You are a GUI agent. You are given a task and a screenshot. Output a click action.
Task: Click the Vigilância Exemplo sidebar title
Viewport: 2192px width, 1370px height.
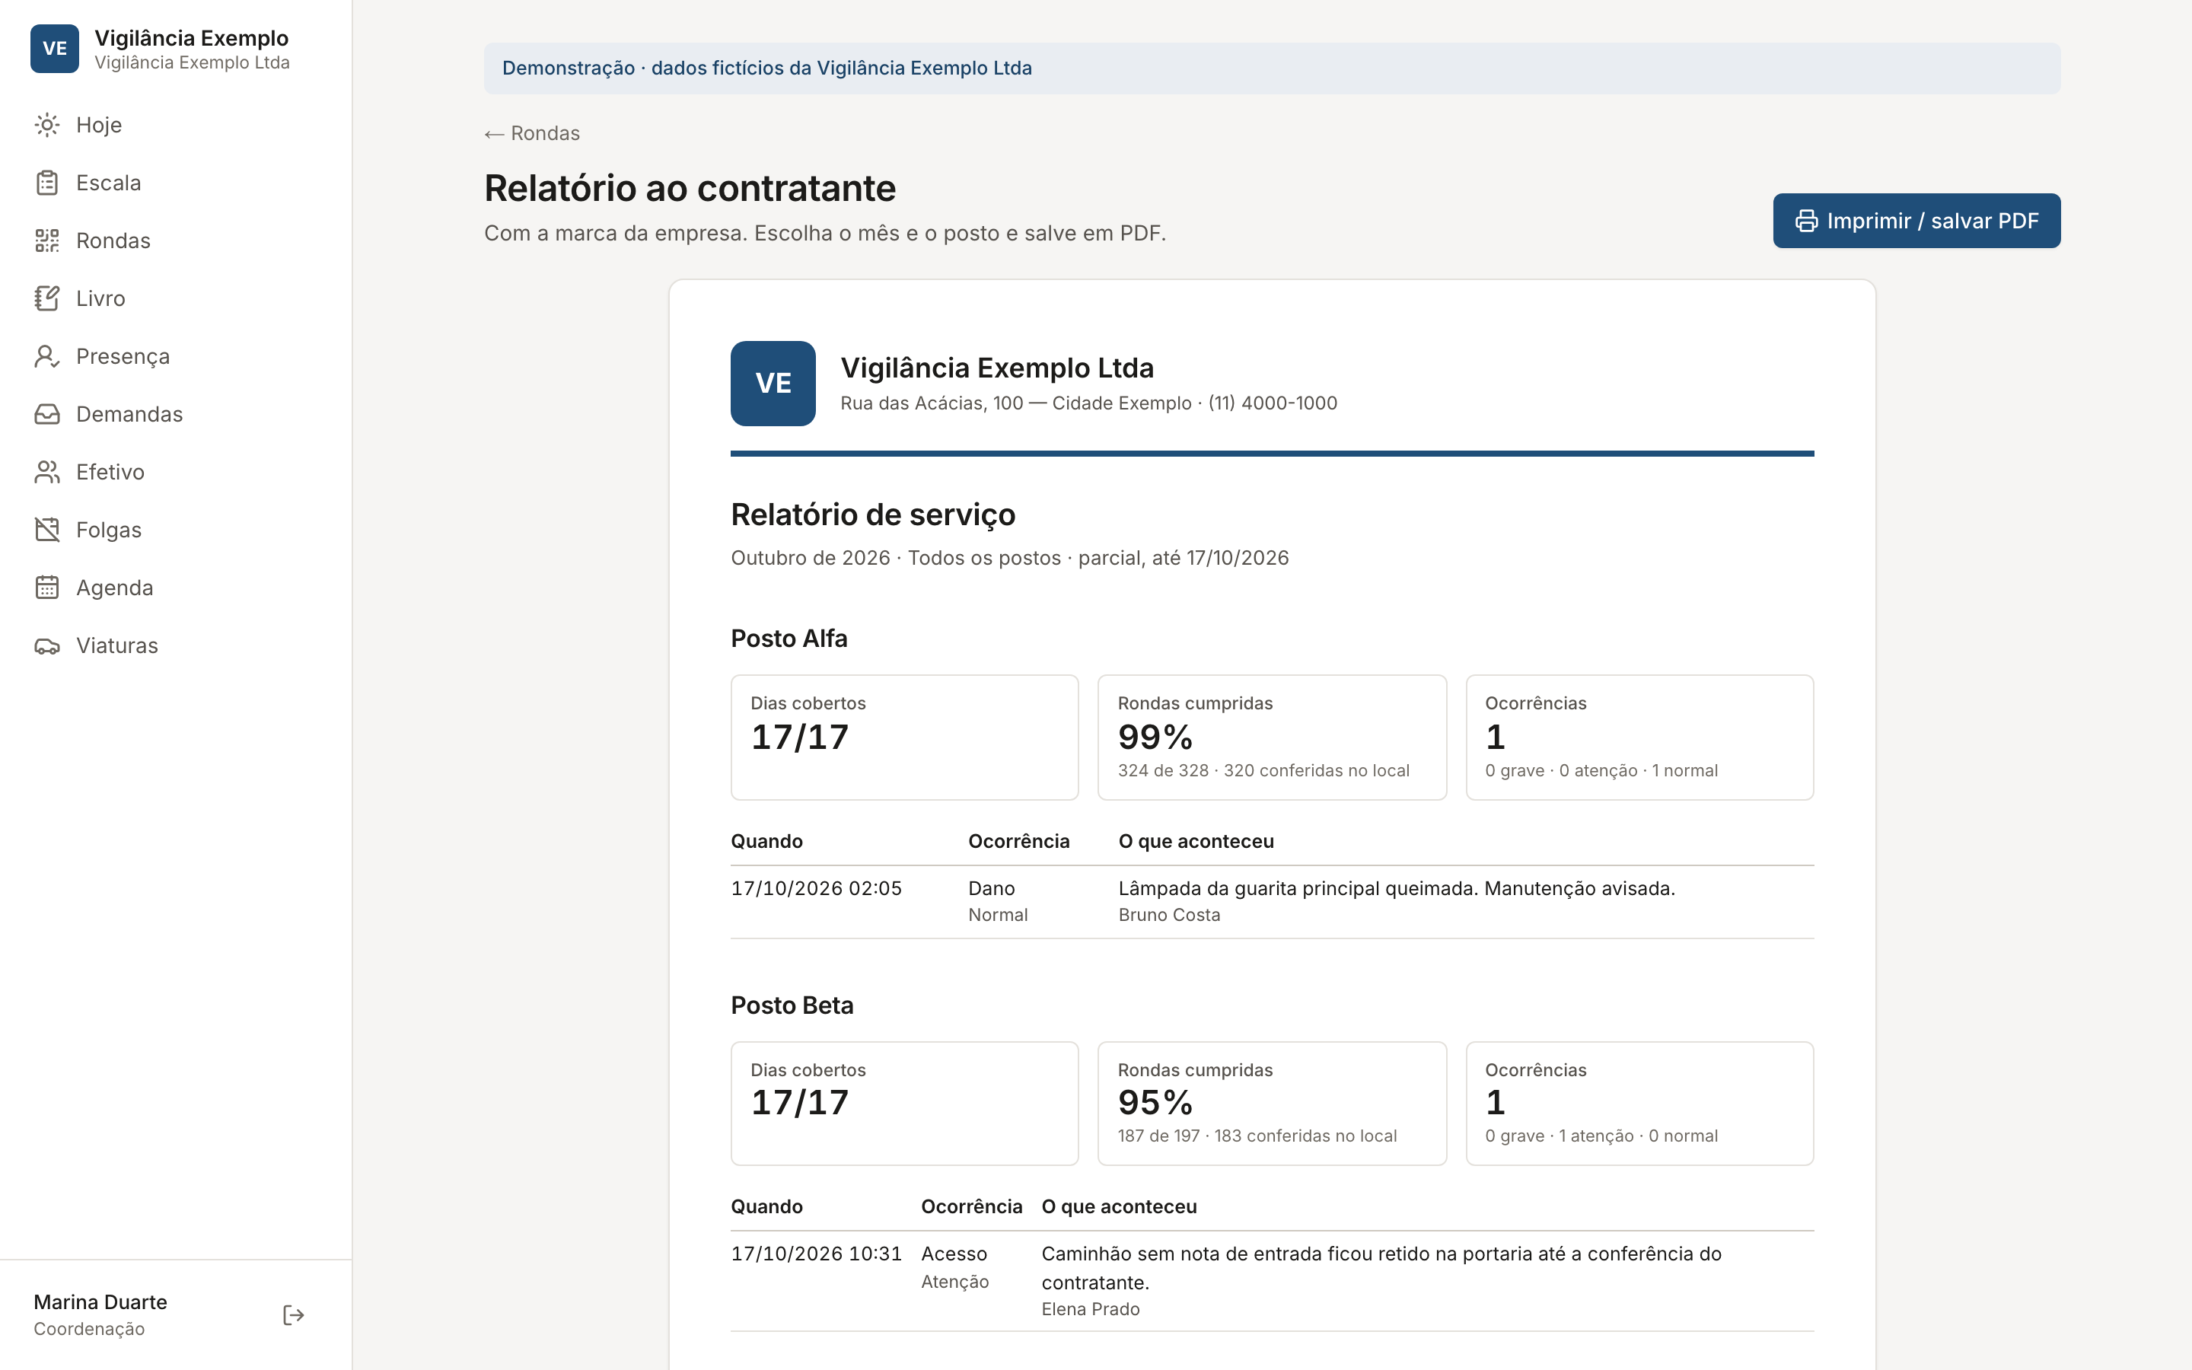(191, 38)
